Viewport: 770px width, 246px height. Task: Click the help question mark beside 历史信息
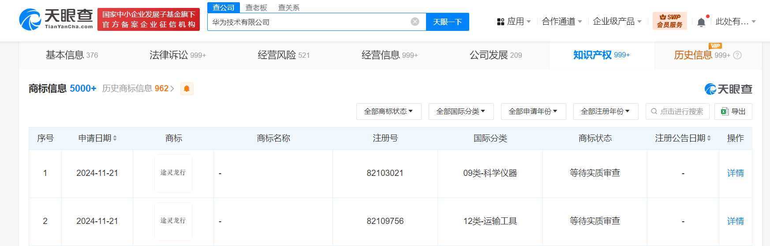click(x=737, y=55)
